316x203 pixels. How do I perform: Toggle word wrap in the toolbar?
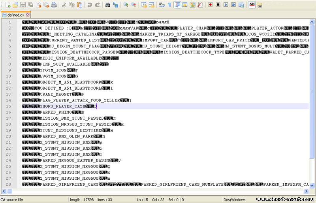(x=162, y=5)
